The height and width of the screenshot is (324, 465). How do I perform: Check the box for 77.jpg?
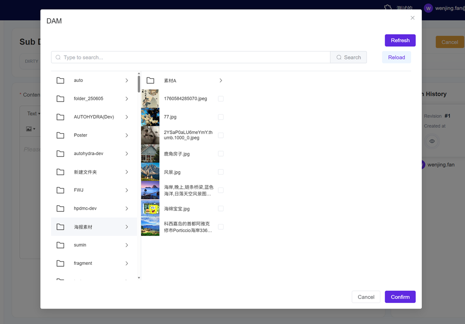[x=221, y=117]
